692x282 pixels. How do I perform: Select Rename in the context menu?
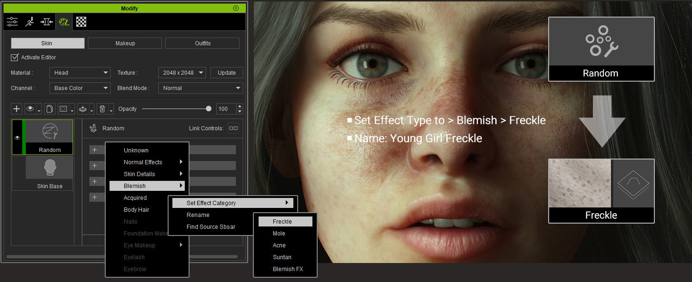198,215
